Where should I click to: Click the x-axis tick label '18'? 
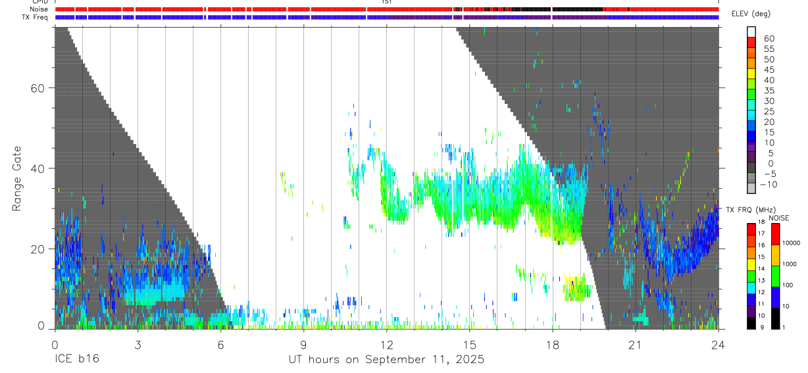pyautogui.click(x=553, y=344)
